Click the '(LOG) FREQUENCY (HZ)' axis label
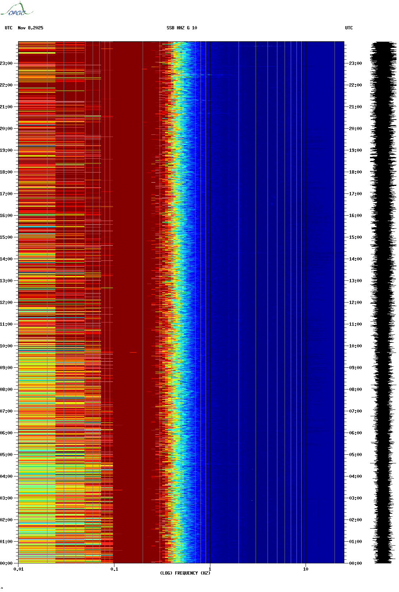The width and height of the screenshot is (399, 592). point(185,573)
